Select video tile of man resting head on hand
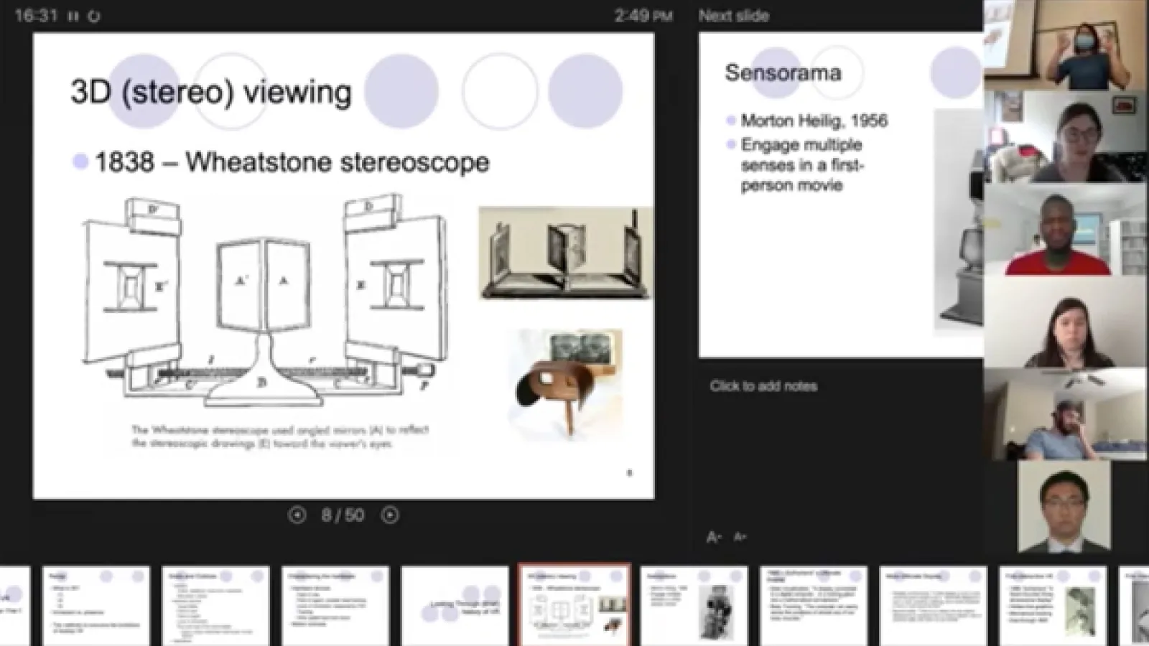The height and width of the screenshot is (646, 1149). 1066,414
